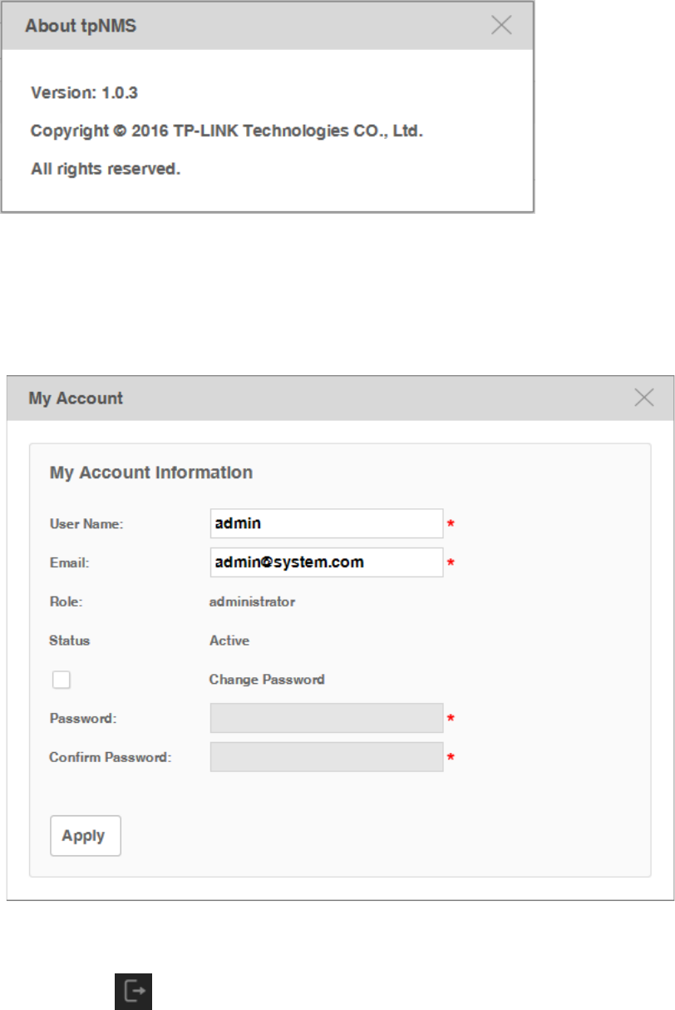This screenshot has height=1010, width=675.
Task: Click the Apply button
Action: (86, 836)
